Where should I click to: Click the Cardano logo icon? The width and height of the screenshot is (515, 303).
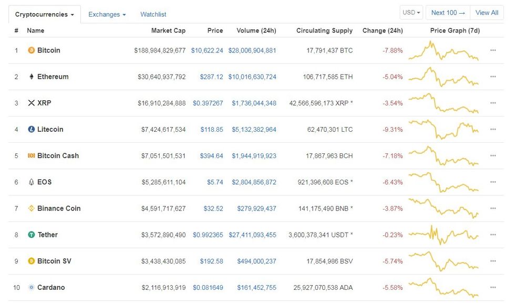[x=31, y=287]
